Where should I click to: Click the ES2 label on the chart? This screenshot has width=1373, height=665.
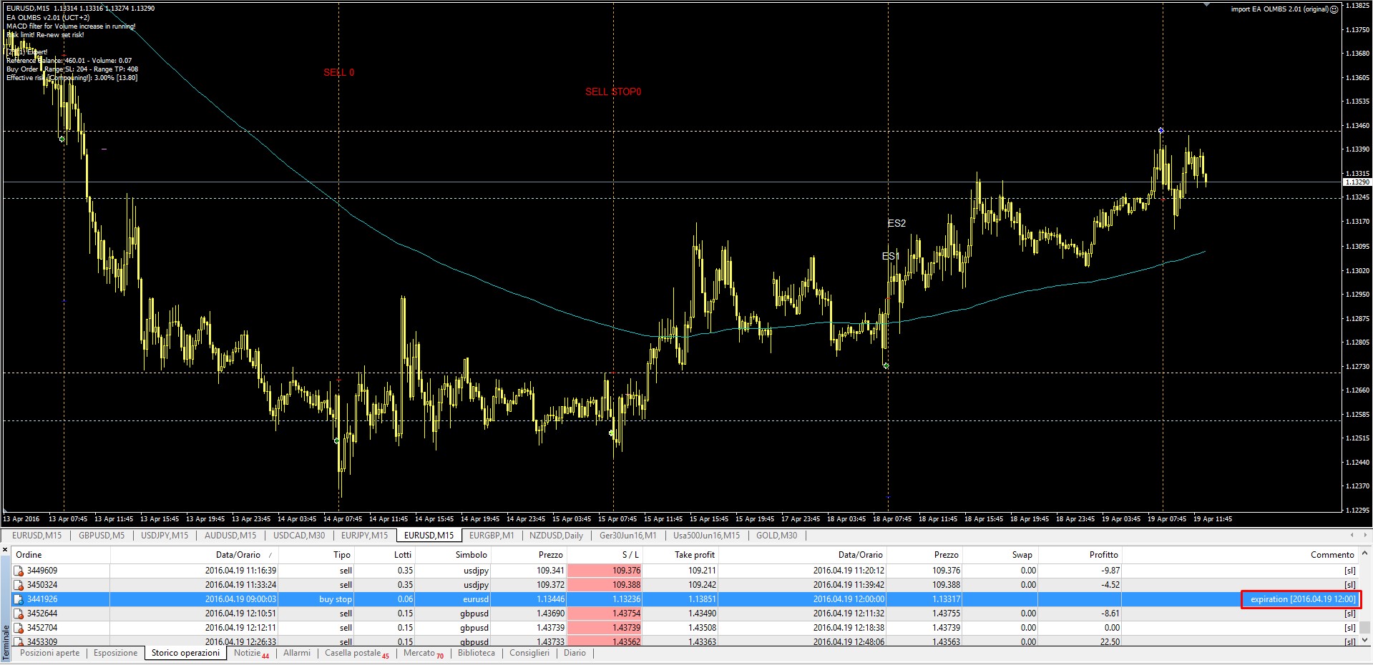[x=896, y=223]
